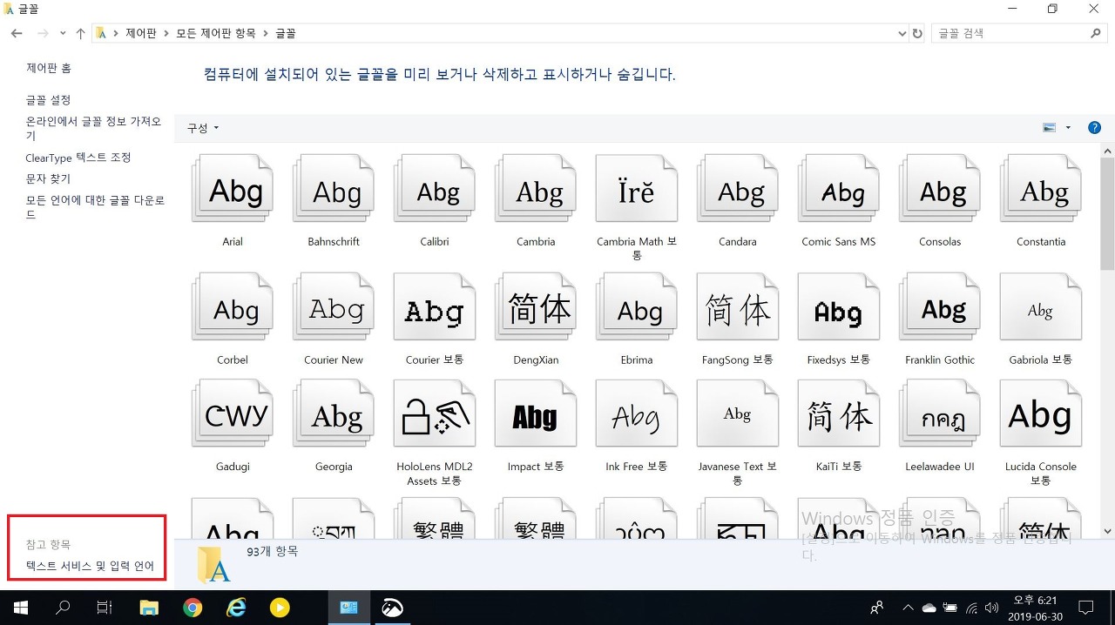
Task: Open the help question mark button
Action: 1095,128
